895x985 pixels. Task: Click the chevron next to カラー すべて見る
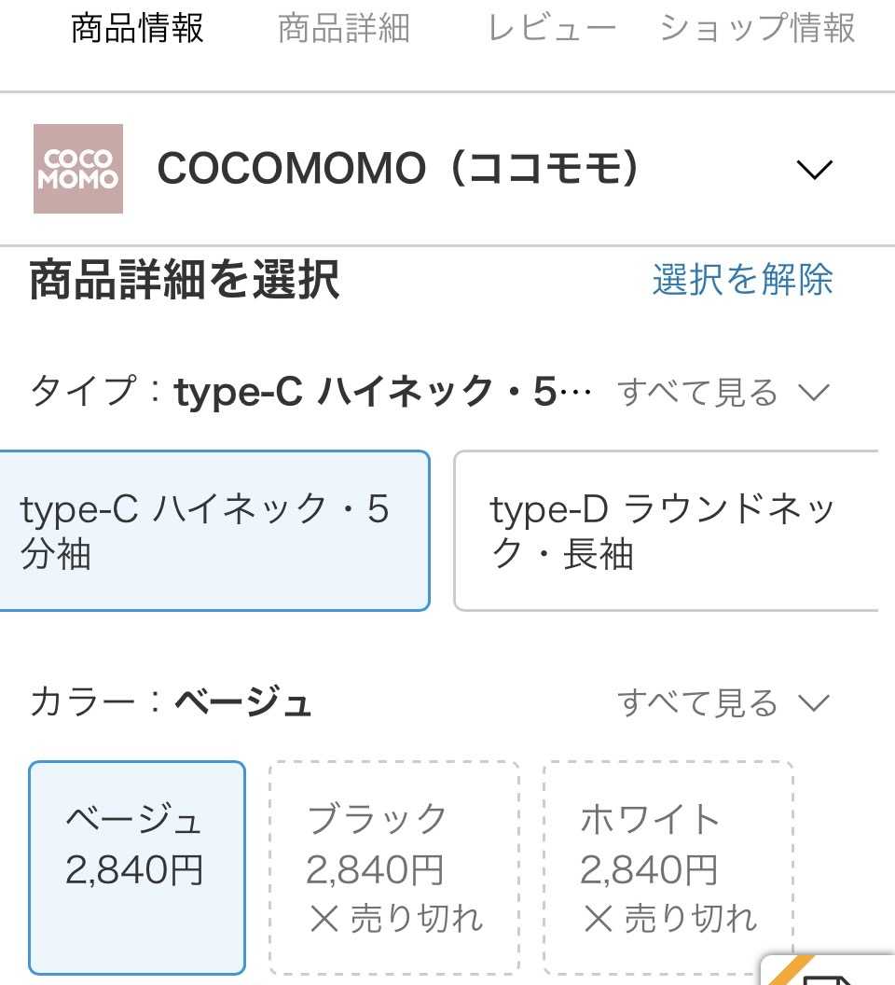[x=814, y=703]
